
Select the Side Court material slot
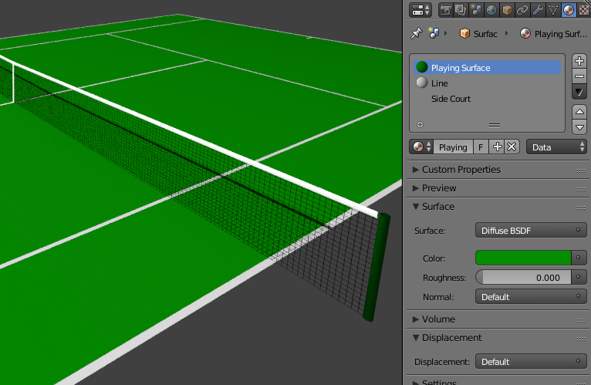pos(488,99)
